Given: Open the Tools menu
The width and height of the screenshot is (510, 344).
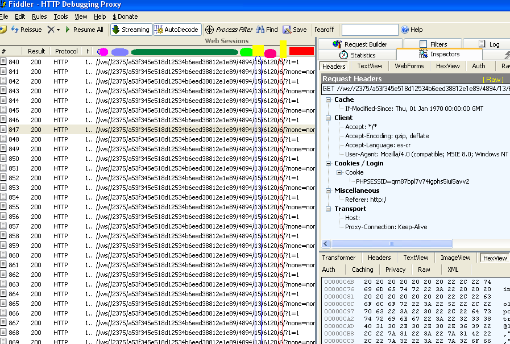Looking at the screenshot, I should click(61, 16).
